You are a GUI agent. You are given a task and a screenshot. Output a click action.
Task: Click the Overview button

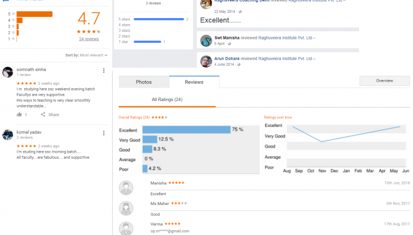(385, 80)
